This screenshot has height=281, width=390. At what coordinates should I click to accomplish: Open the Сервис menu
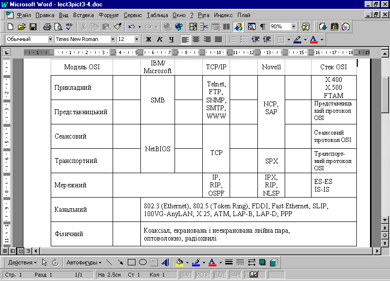[x=133, y=15]
